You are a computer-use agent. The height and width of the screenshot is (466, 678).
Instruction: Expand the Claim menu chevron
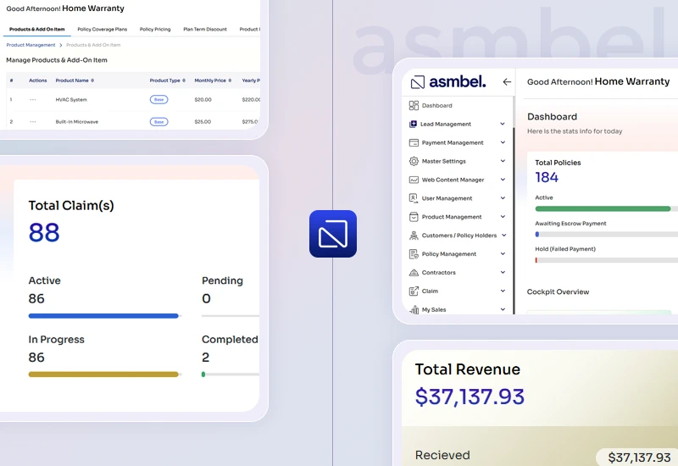point(503,291)
